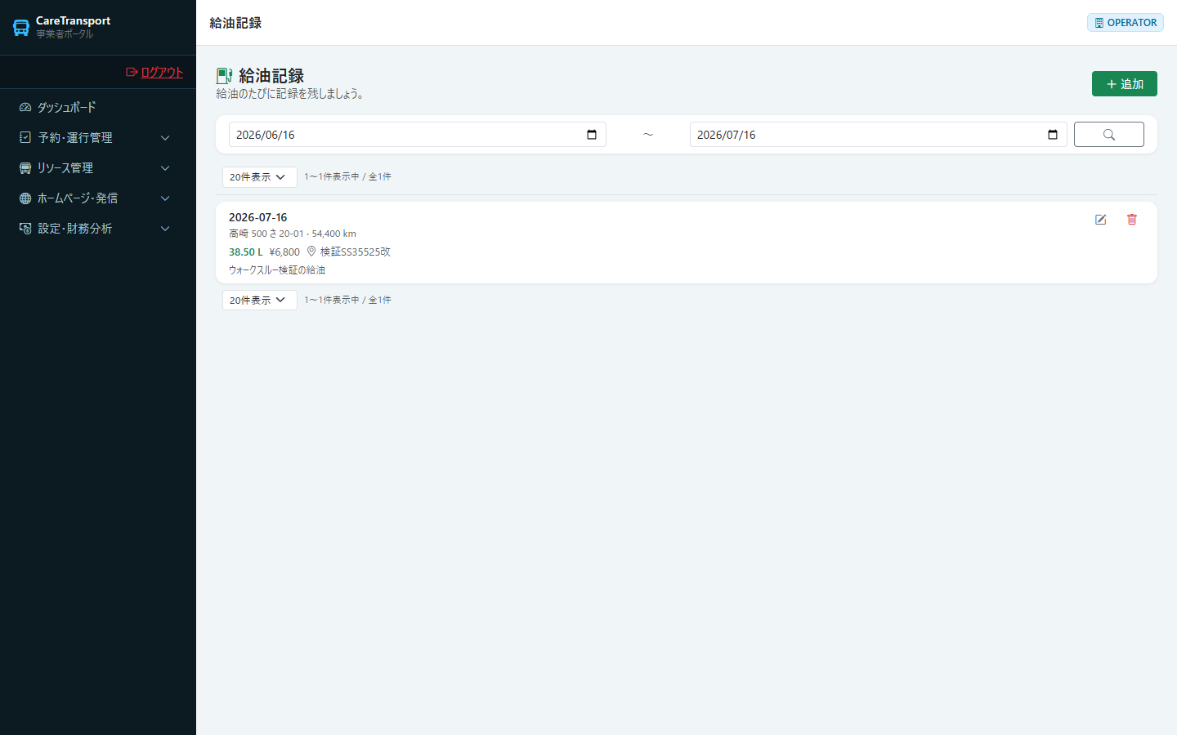Click the 追加 button
This screenshot has height=735, width=1177.
(x=1125, y=83)
